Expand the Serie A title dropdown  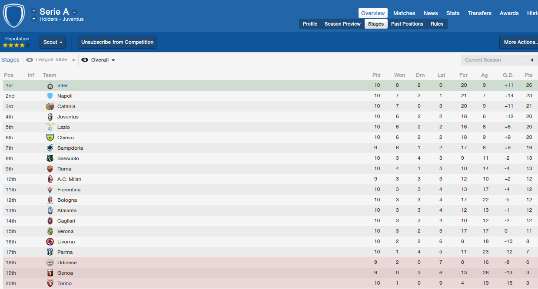[x=75, y=12]
